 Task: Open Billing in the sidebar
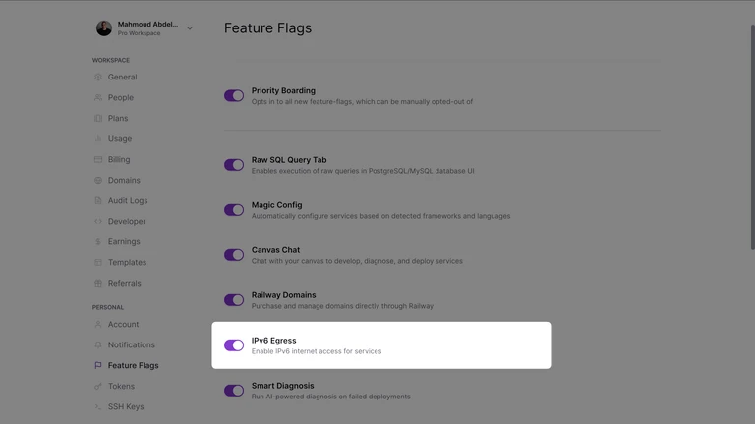(x=119, y=160)
